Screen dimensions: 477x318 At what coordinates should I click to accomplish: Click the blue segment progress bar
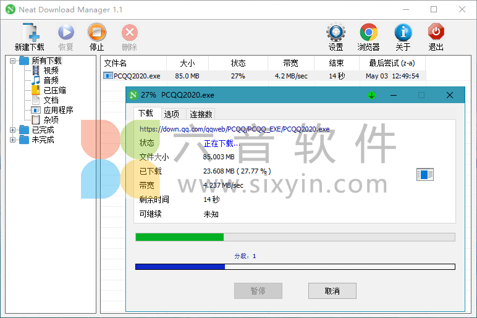[295, 267]
